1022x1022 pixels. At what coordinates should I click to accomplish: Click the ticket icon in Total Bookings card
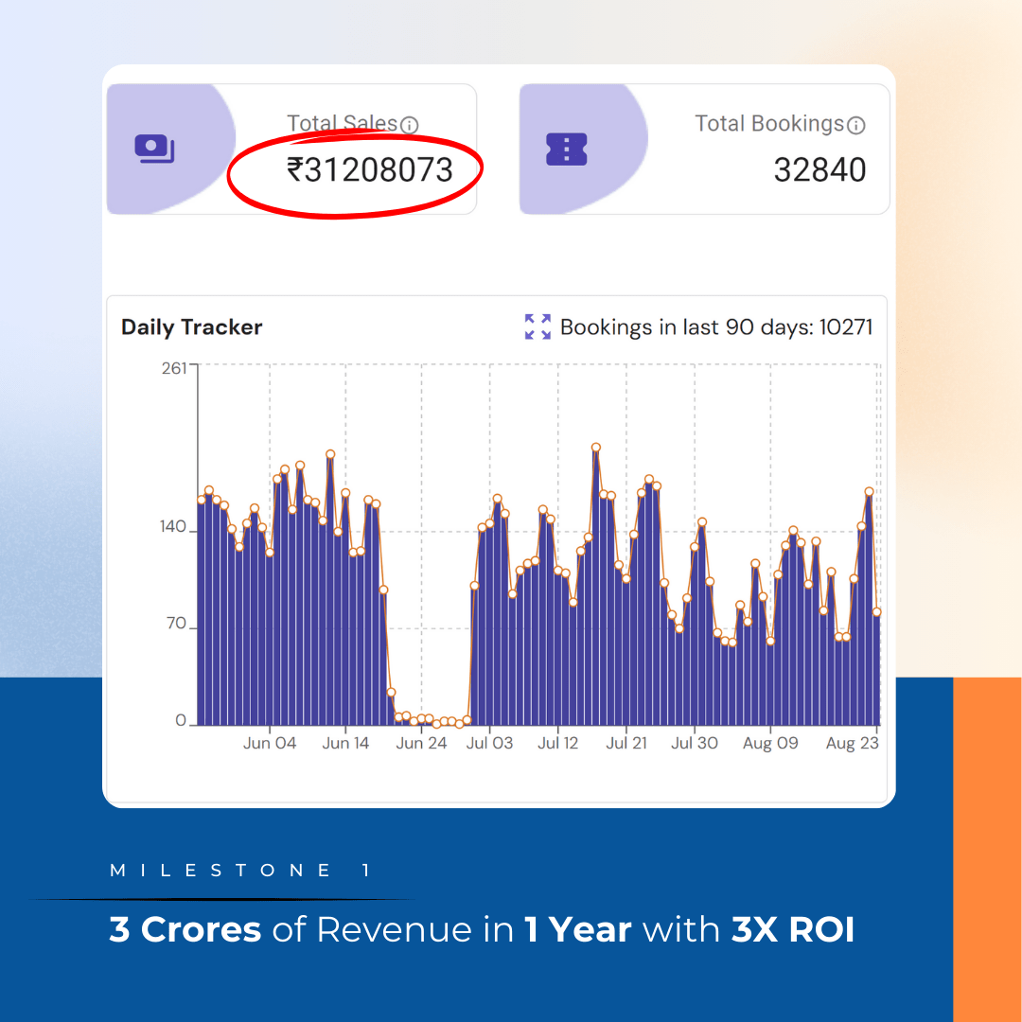coord(567,150)
